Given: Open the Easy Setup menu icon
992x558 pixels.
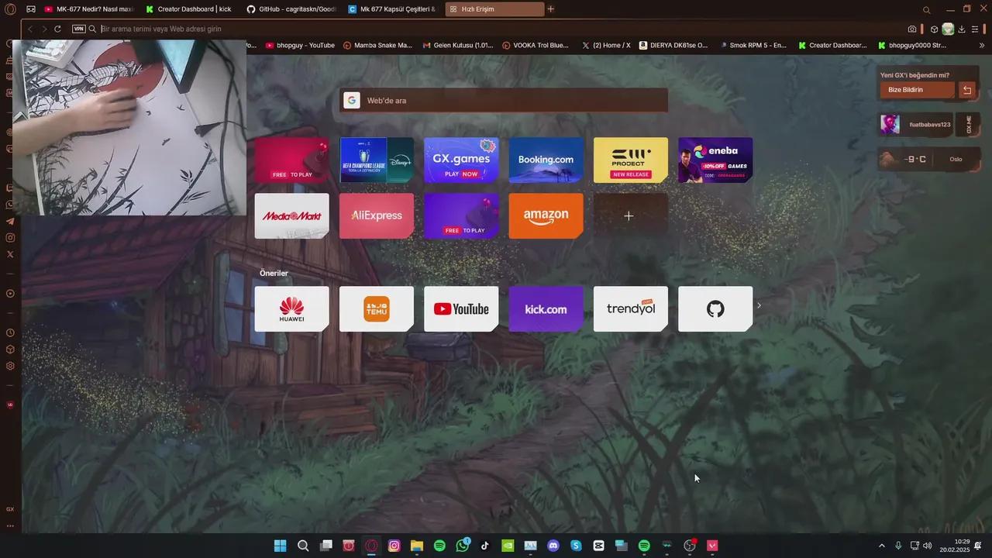Looking at the screenshot, I should pyautogui.click(x=976, y=29).
